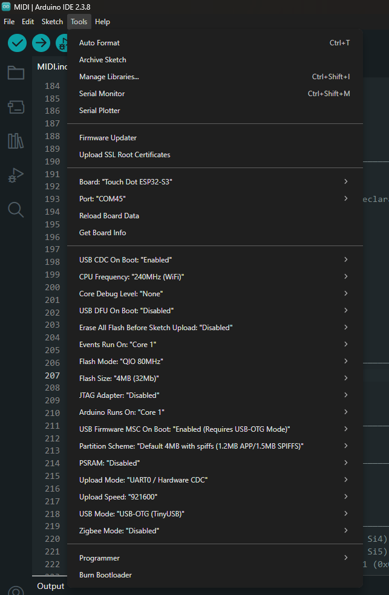Expand Events Run On submenu
This screenshot has height=595, width=389.
click(215, 345)
